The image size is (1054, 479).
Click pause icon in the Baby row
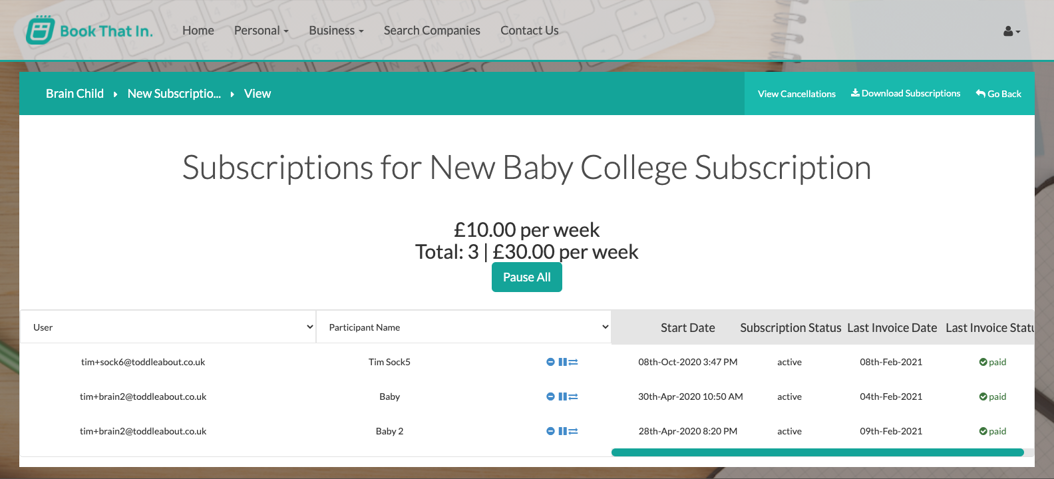click(563, 397)
